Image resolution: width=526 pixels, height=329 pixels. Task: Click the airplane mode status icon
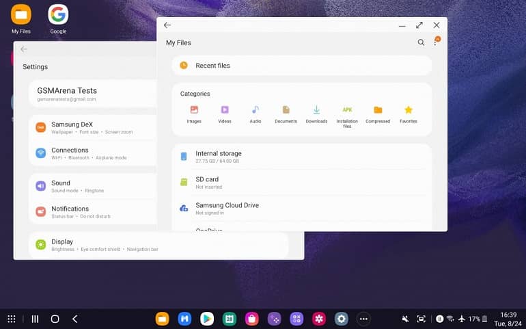462,319
